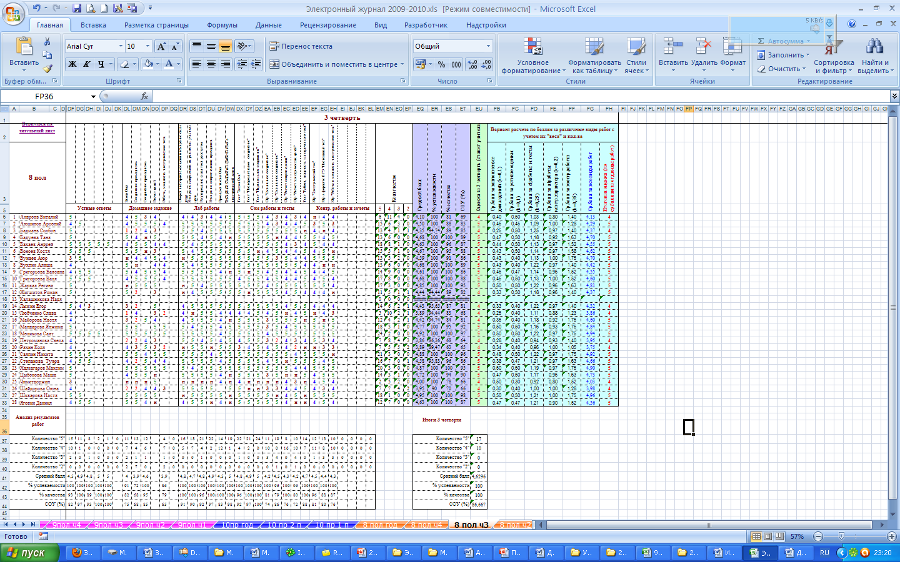Open the Разметка страницы ribbon tab

(x=156, y=25)
